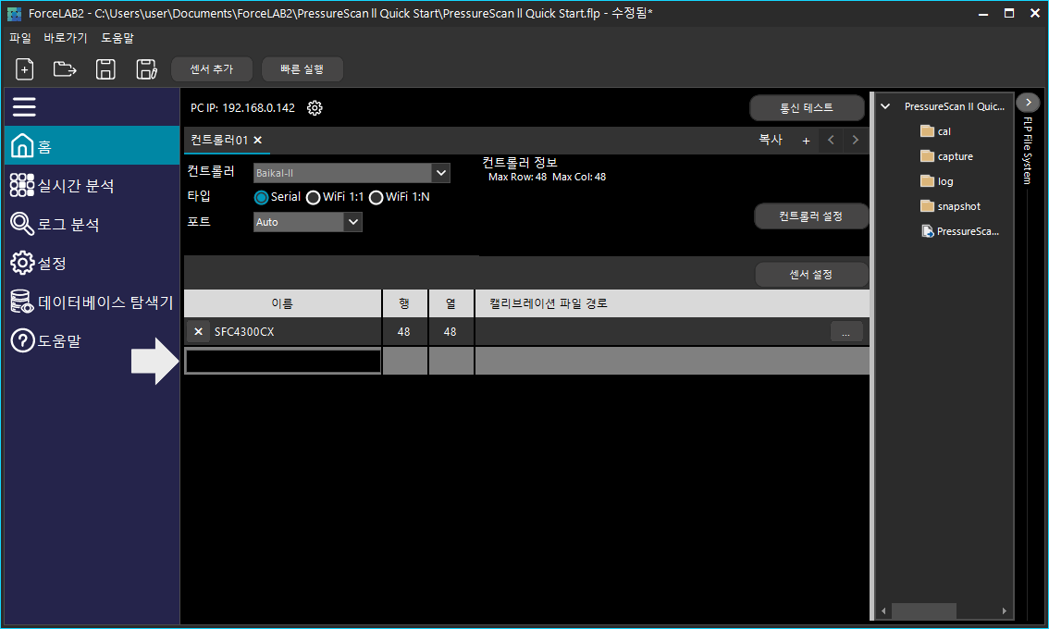Screen dimensions: 1049x629
Task: Open the log folder
Action: coord(936,181)
